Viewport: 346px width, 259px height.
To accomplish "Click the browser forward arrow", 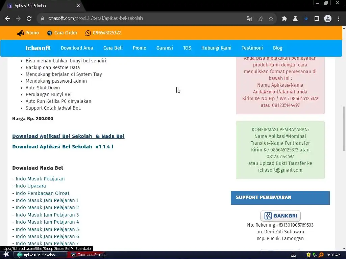I will click(18, 19).
